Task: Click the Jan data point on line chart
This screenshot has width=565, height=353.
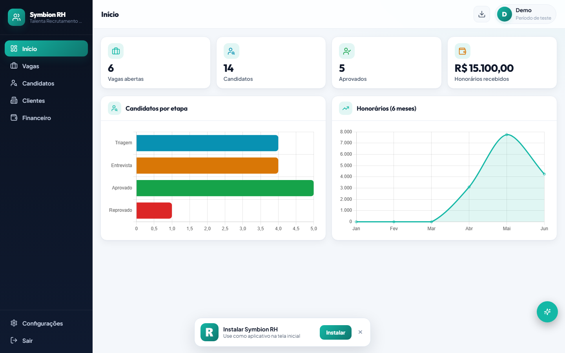Action: coord(356,222)
